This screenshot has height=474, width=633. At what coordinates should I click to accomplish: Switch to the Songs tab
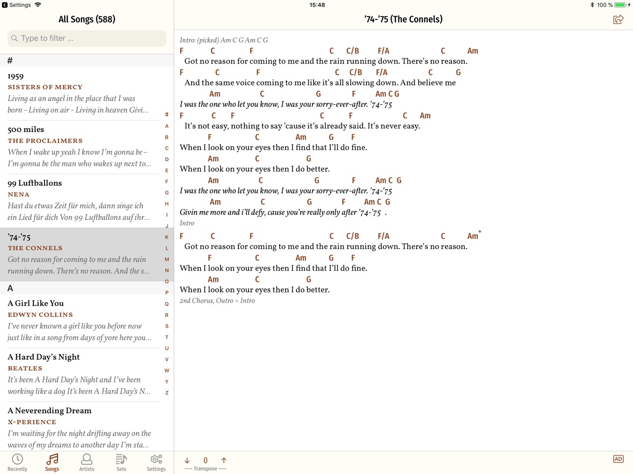pos(52,462)
